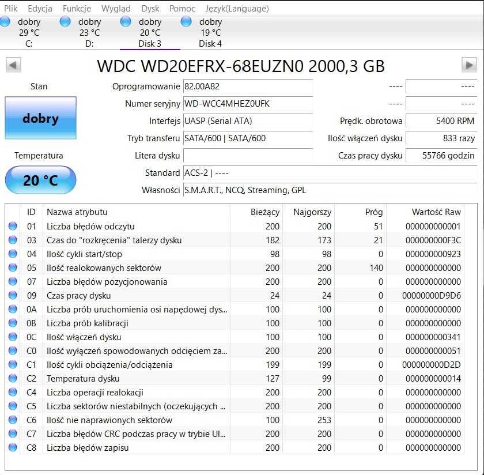Select 'Ilość nie naprawionych sektorów' row
The width and height of the screenshot is (484, 475).
pos(235,420)
